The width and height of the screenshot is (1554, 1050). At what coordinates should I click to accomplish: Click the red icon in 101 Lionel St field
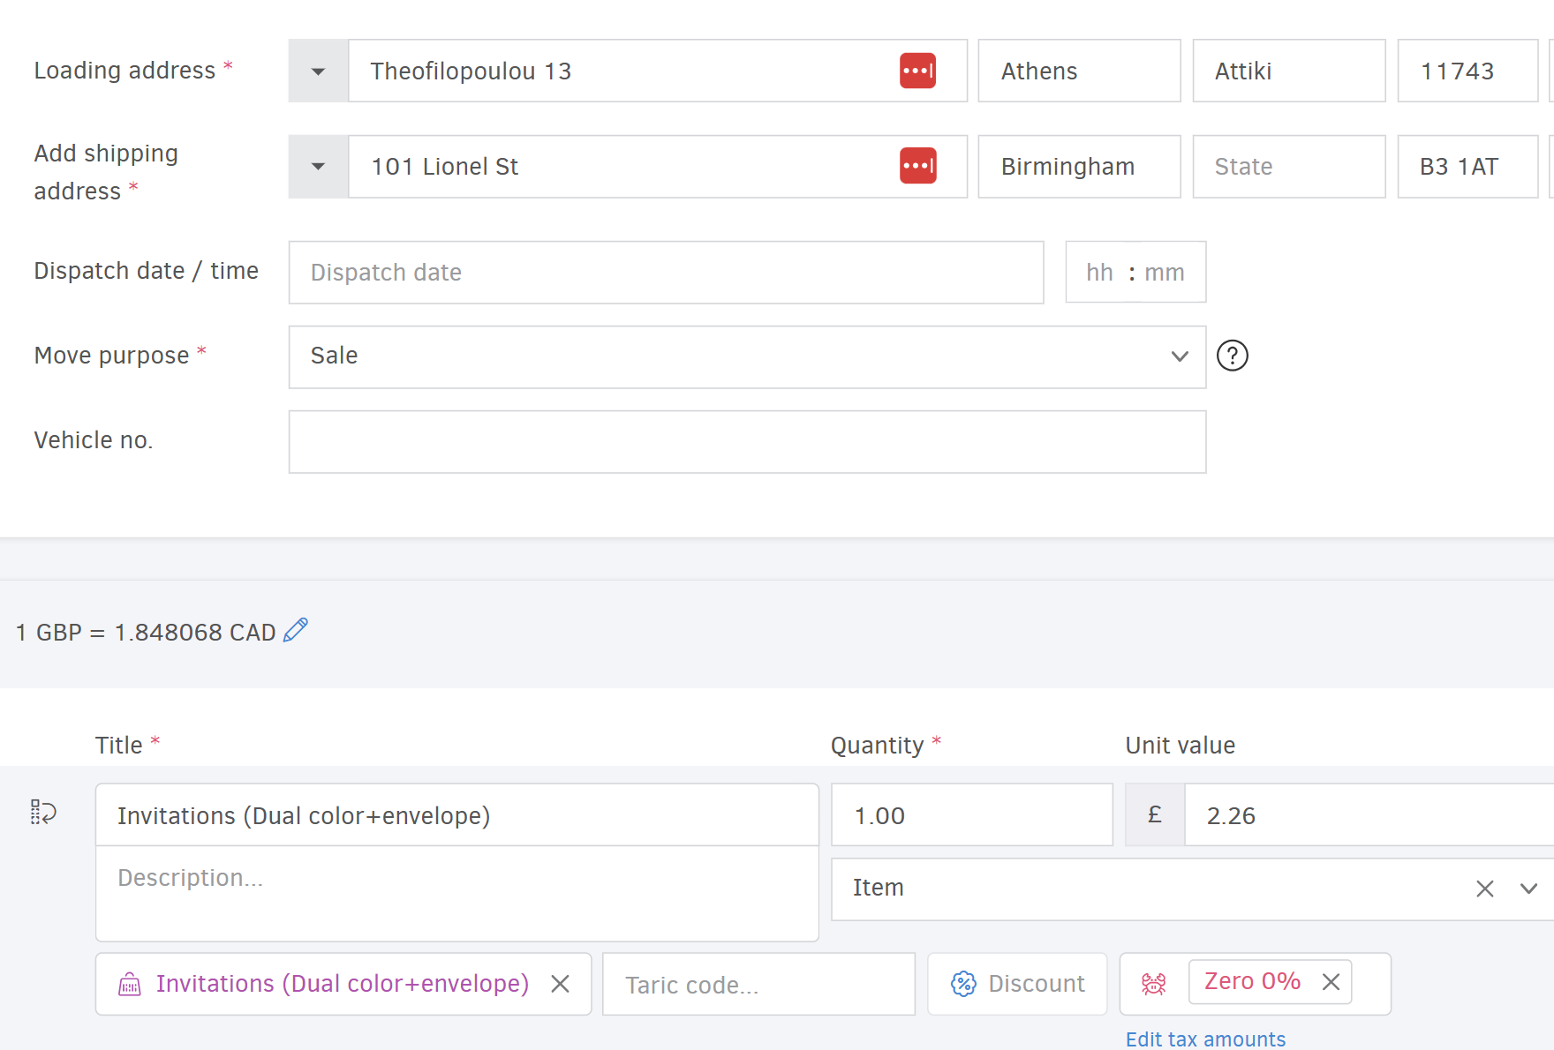click(917, 166)
